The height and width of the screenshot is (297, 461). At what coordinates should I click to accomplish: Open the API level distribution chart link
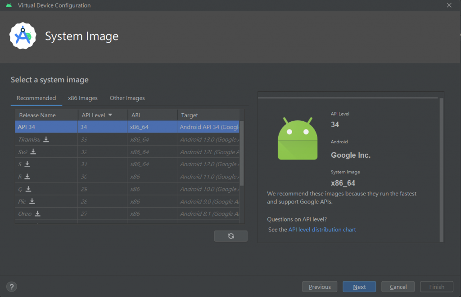(x=322, y=230)
